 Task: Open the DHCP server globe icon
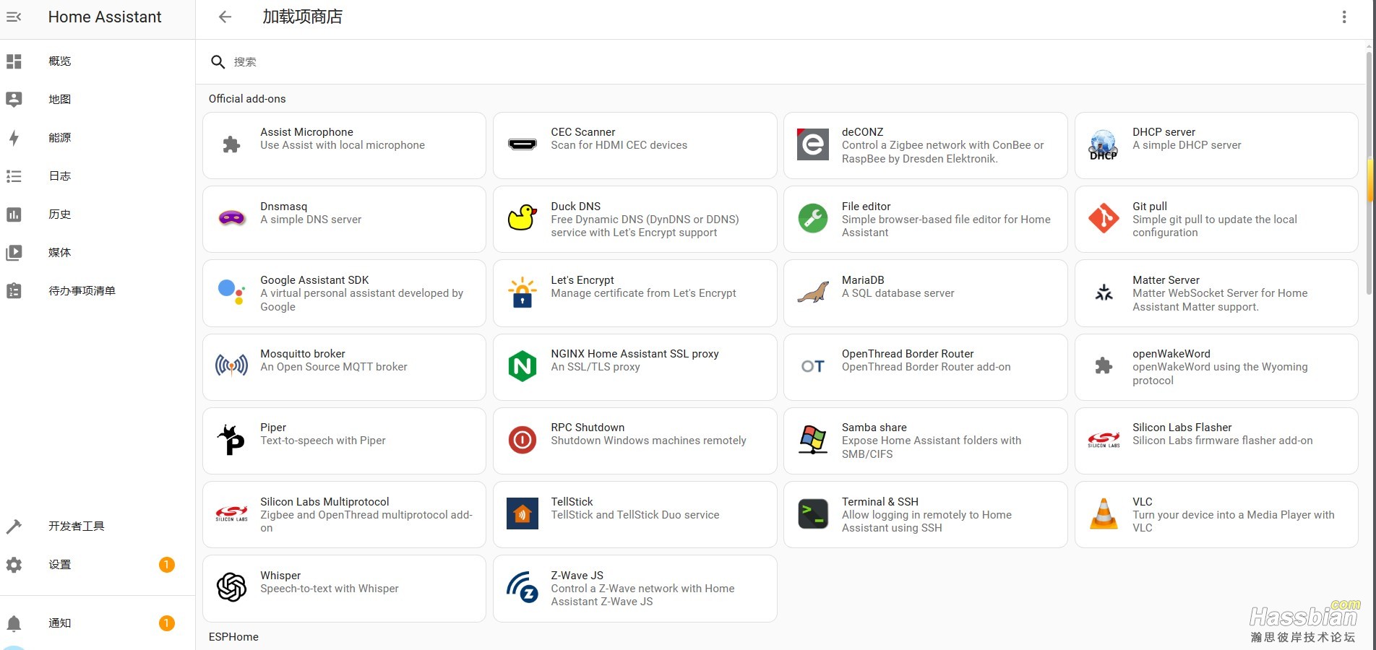(x=1104, y=145)
